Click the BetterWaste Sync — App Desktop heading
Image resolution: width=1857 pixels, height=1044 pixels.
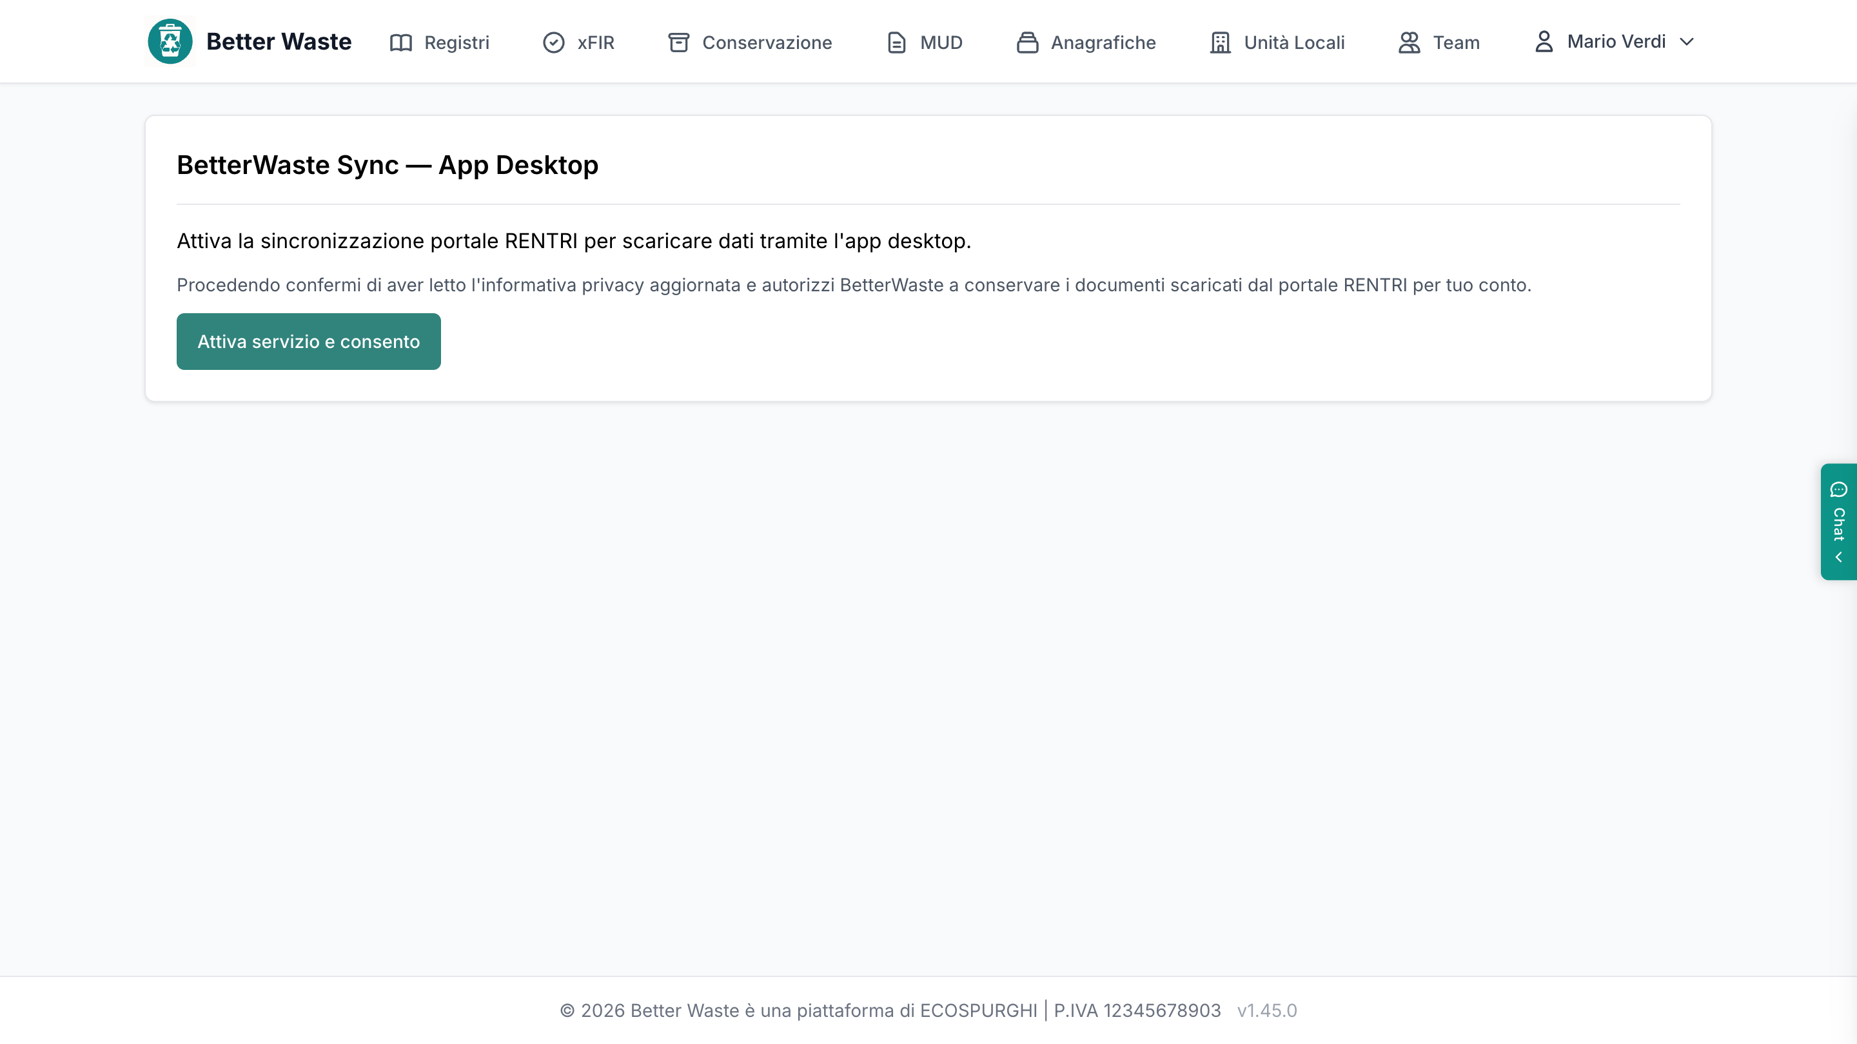pos(387,165)
